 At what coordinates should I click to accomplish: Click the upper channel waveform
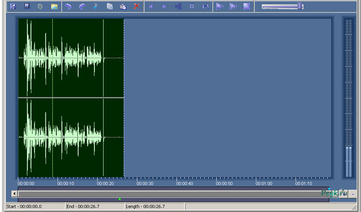pyautogui.click(x=62, y=58)
